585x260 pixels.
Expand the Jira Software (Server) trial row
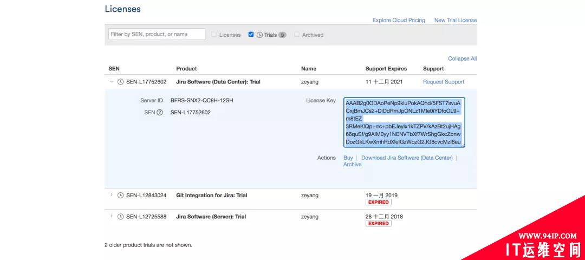point(112,216)
